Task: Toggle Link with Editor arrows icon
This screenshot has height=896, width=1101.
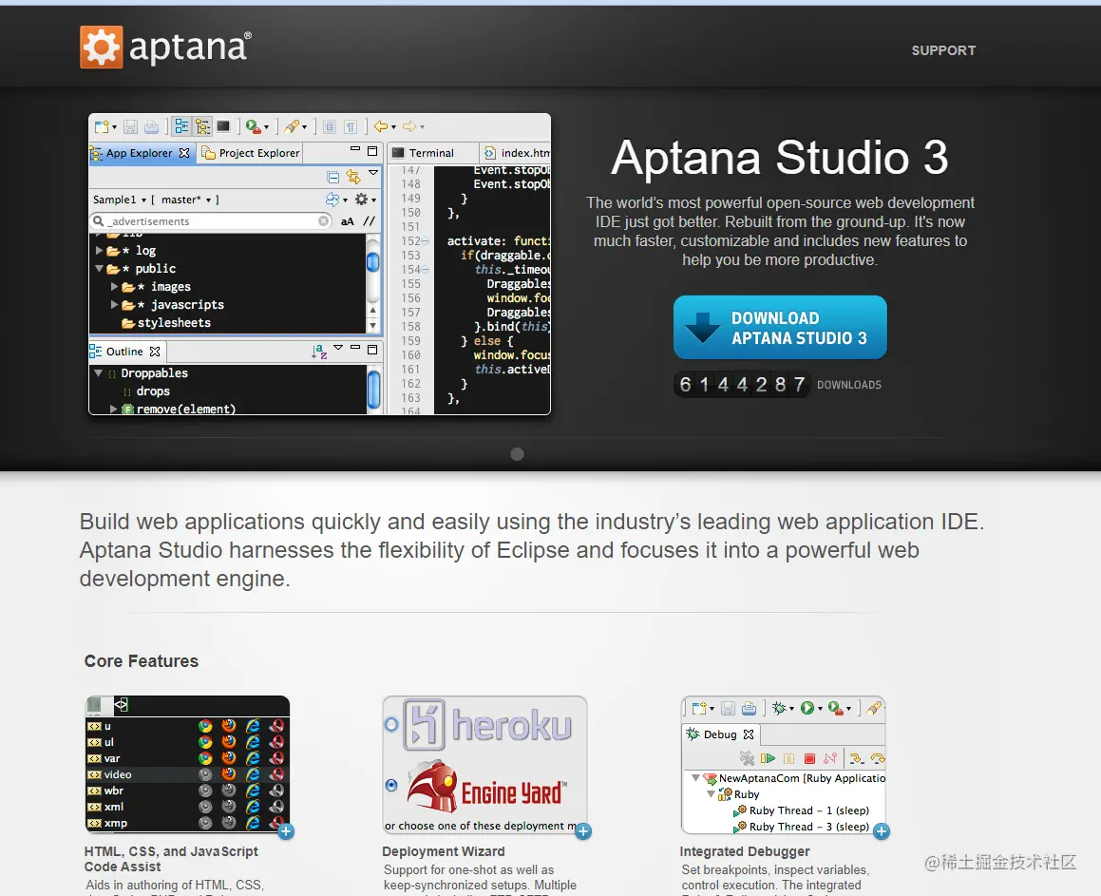Action: 353,177
